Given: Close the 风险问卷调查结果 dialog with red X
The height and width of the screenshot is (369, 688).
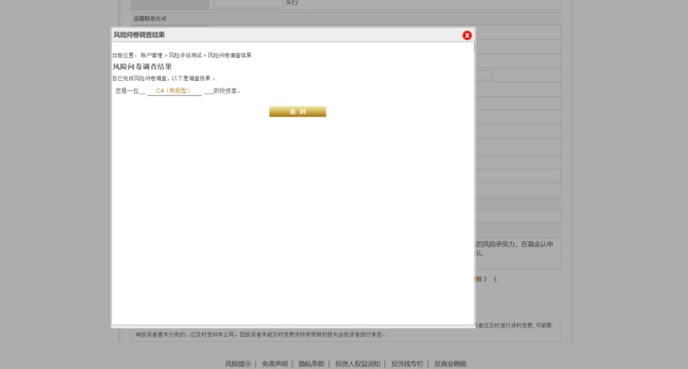Looking at the screenshot, I should point(467,35).
